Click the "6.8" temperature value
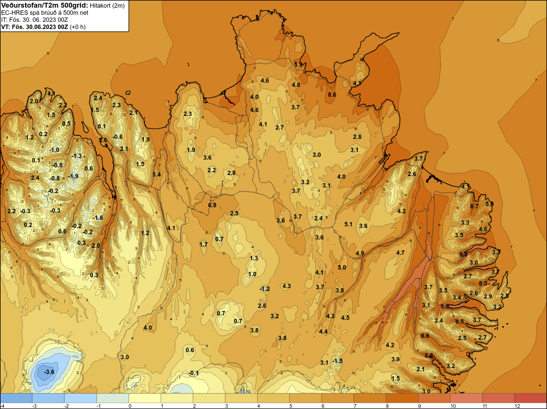This screenshot has height=409, width=547. [x=212, y=205]
